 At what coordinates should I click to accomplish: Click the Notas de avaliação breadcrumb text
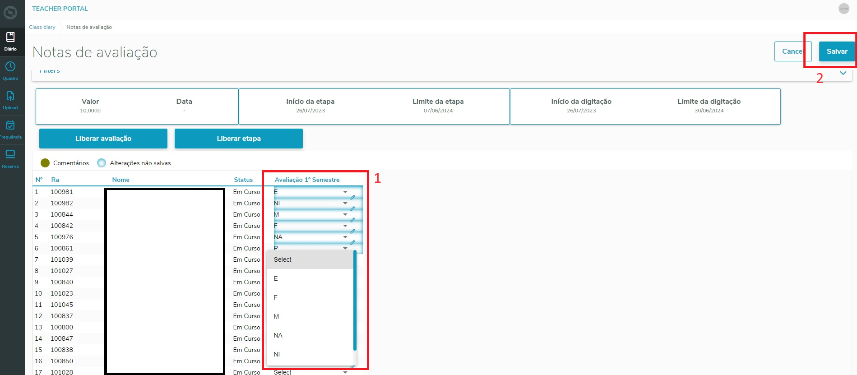(89, 27)
